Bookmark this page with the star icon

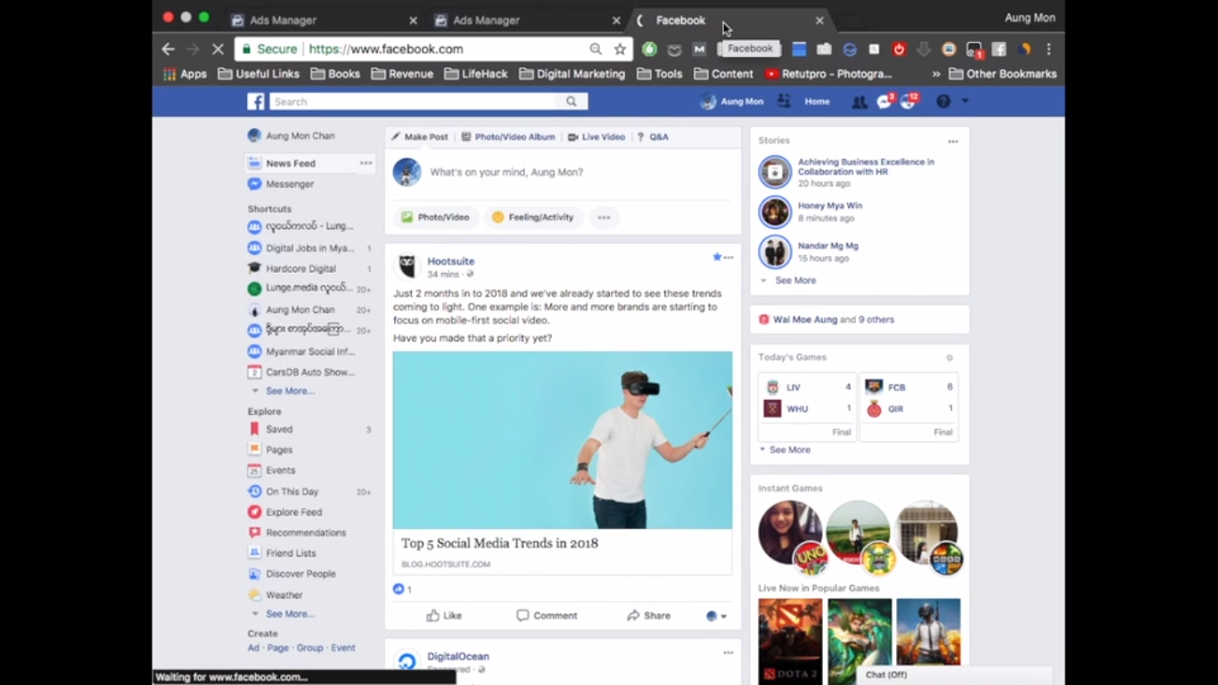pos(621,49)
